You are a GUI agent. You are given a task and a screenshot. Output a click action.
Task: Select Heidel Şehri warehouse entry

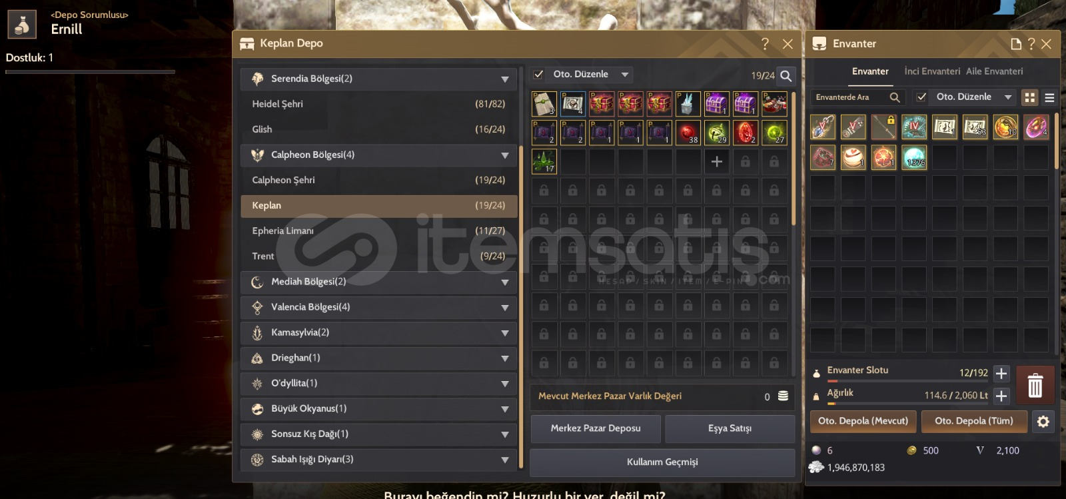tap(378, 105)
